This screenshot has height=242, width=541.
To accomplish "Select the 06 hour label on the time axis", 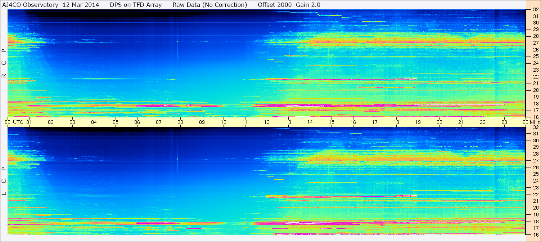I will [137, 122].
